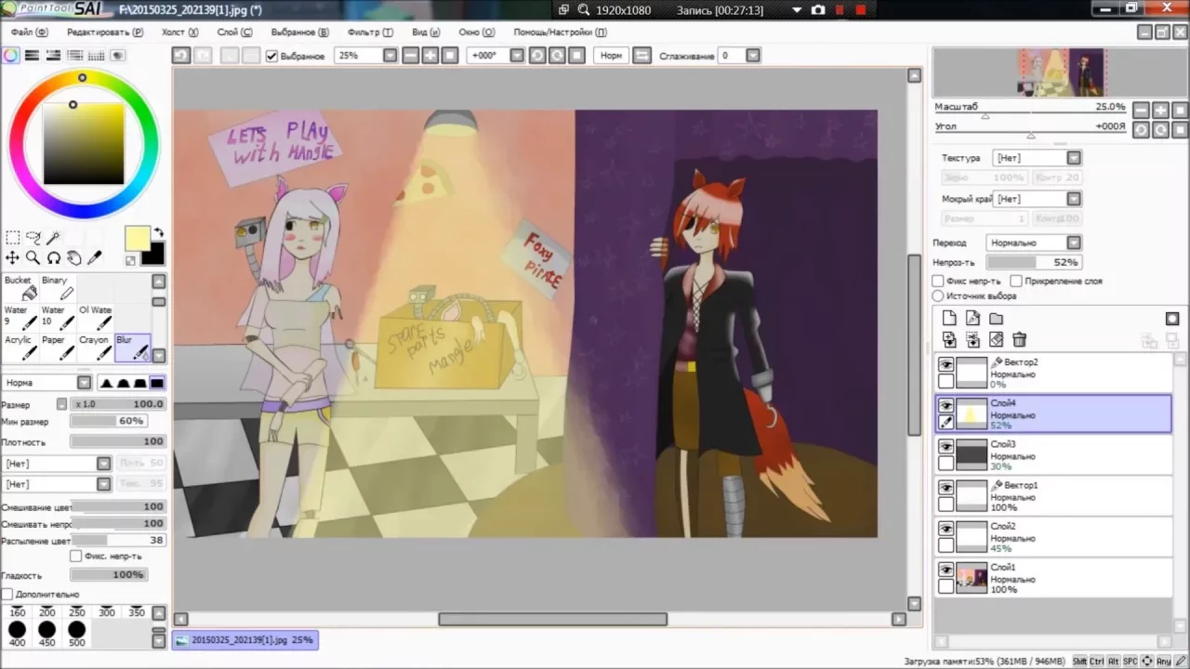Select the lasso selection tool
The image size is (1190, 669).
(33, 239)
